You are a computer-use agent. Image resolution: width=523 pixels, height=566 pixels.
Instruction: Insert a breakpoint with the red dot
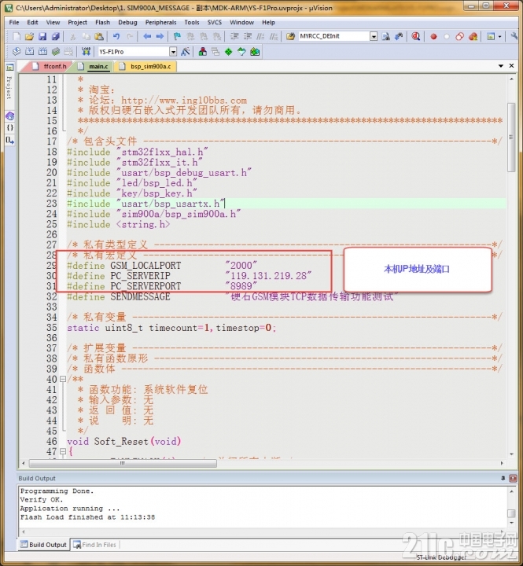pyautogui.click(x=433, y=36)
